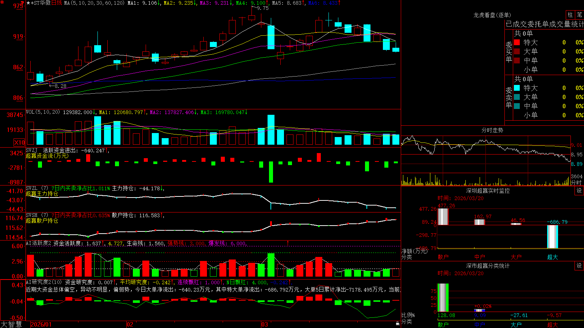Click the teal 大单 sell-order swatch
The image size is (584, 328).
[517, 97]
